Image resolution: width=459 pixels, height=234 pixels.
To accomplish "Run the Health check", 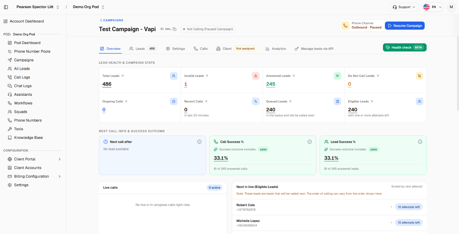I will point(404,47).
